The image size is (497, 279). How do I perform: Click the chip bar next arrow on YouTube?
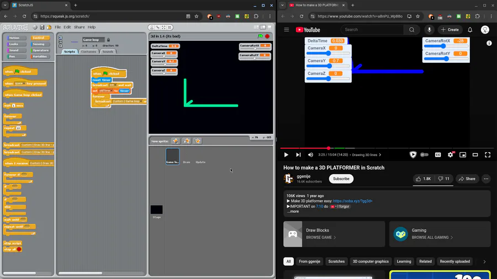tap(484, 261)
